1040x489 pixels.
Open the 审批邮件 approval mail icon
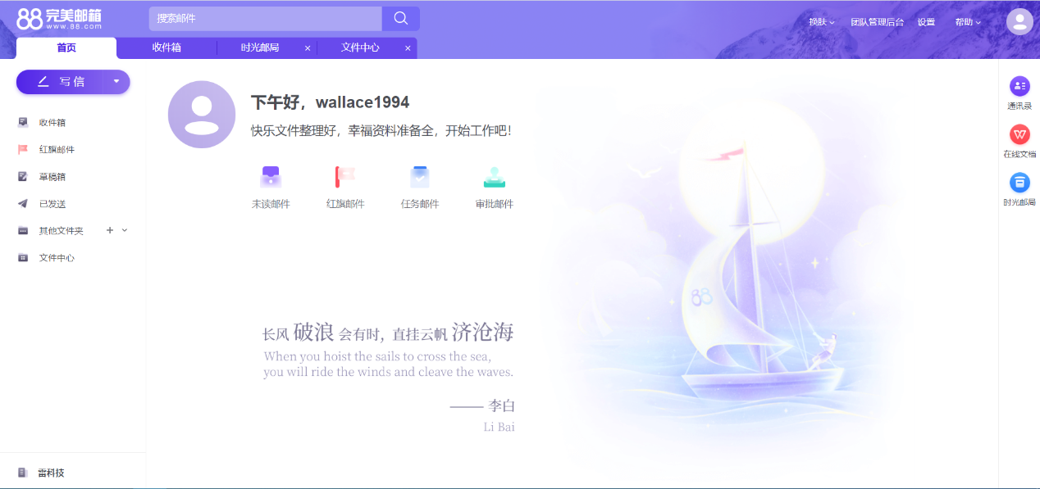tap(495, 177)
